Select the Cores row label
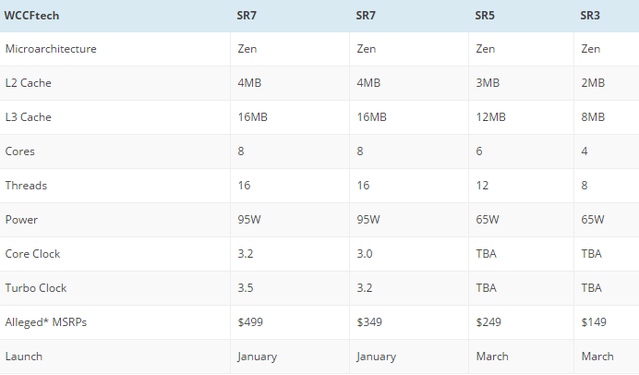The height and width of the screenshot is (375, 639). [x=20, y=151]
